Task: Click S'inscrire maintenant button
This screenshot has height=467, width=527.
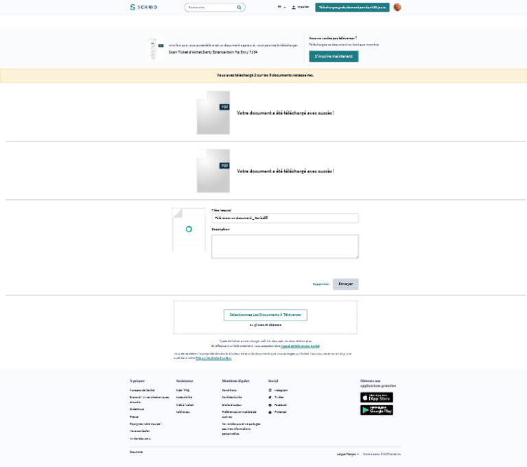Action: coord(333,56)
